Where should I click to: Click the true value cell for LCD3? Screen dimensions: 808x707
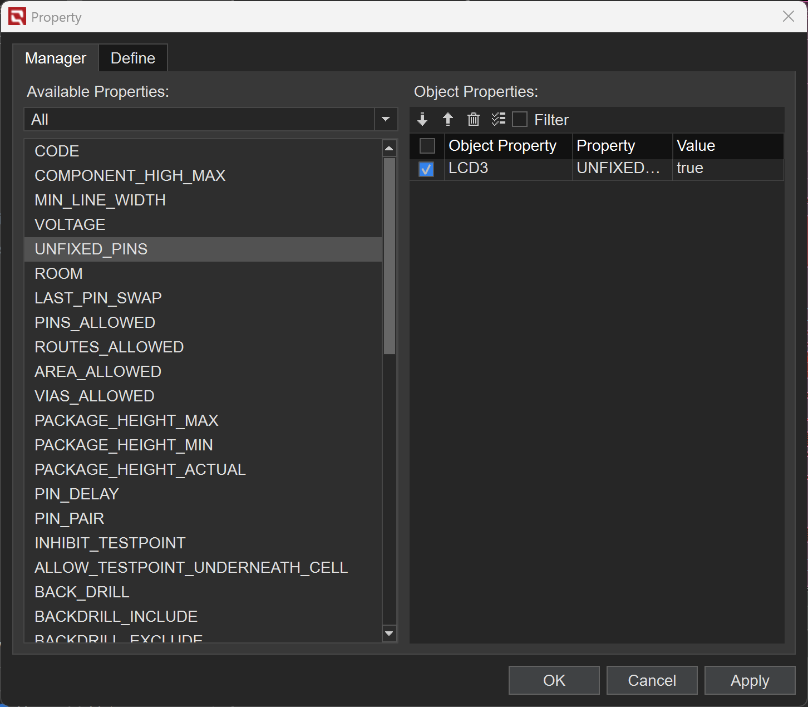pos(690,168)
